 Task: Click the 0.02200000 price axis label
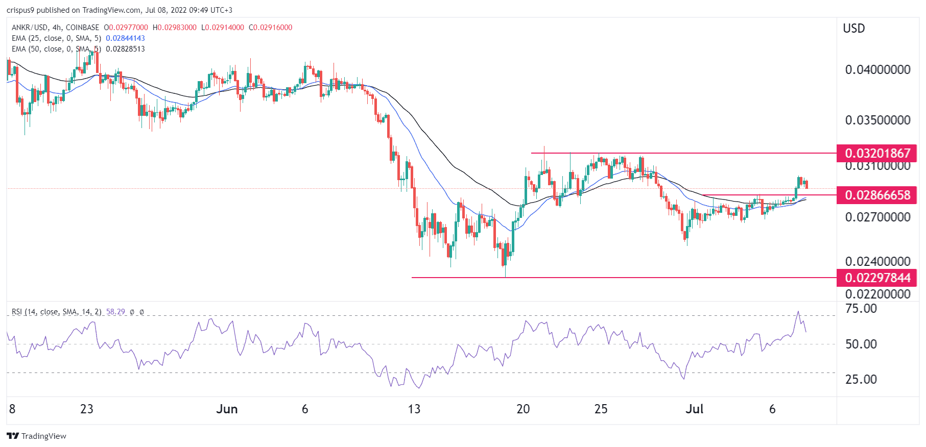[878, 294]
